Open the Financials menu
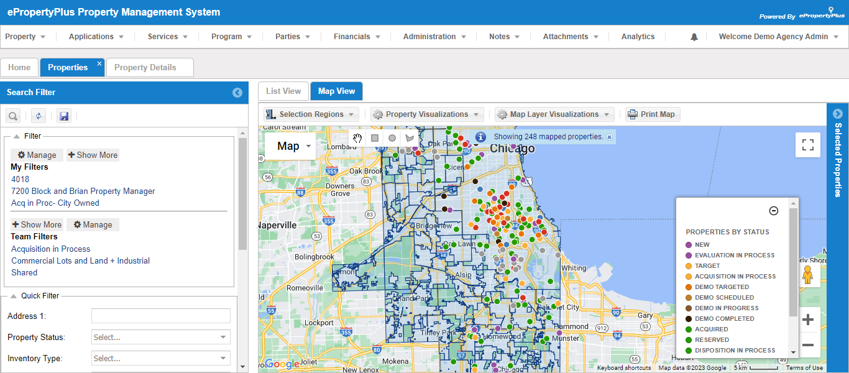 coord(356,36)
